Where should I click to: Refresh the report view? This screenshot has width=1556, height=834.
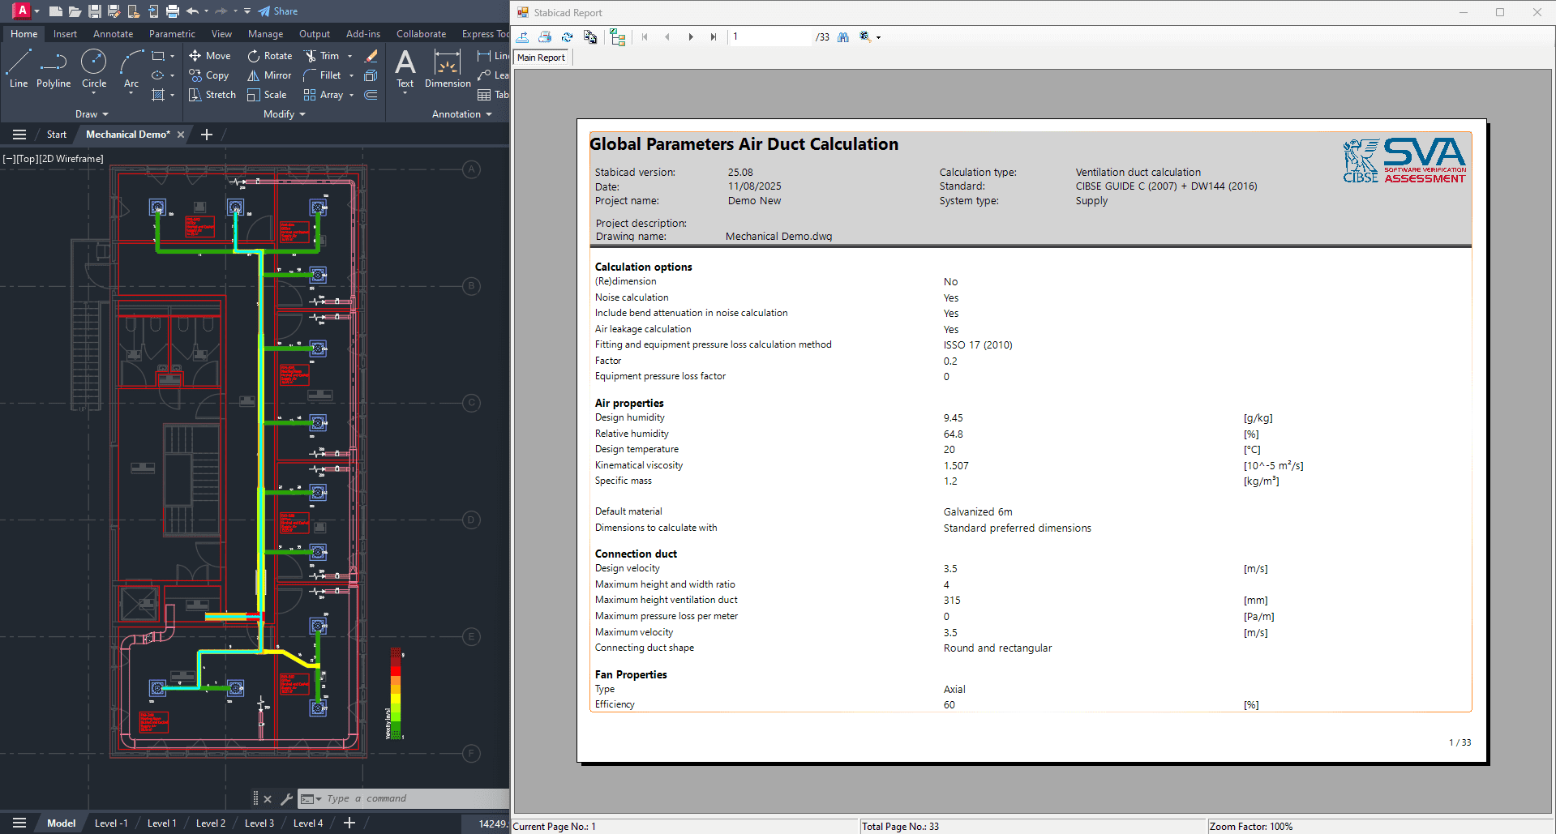click(x=568, y=36)
